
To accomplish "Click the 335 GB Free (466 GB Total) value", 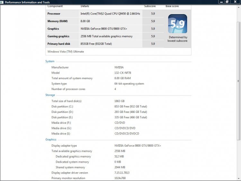I will [x=131, y=117].
